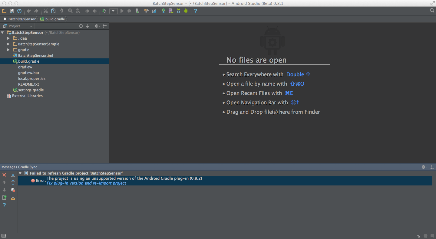Image resolution: width=436 pixels, height=239 pixels.
Task: Collapse the BatchStepSensor root node
Action: click(3, 32)
